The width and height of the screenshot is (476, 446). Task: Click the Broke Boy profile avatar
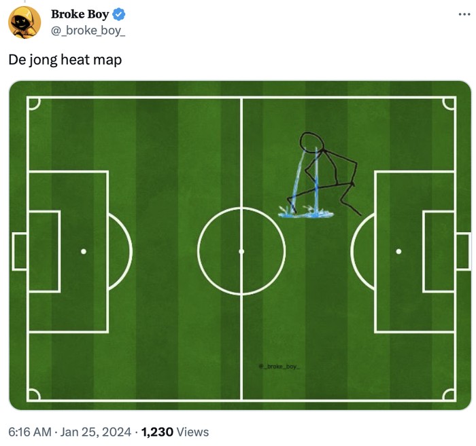[x=24, y=22]
